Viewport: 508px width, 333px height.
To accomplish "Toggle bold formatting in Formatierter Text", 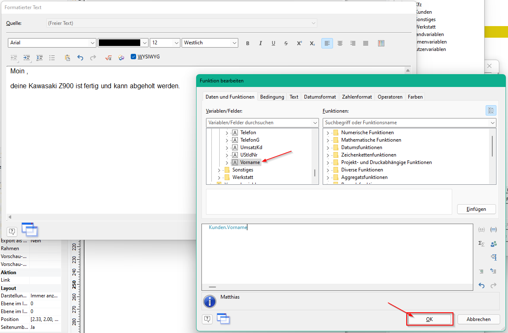I will click(x=248, y=43).
